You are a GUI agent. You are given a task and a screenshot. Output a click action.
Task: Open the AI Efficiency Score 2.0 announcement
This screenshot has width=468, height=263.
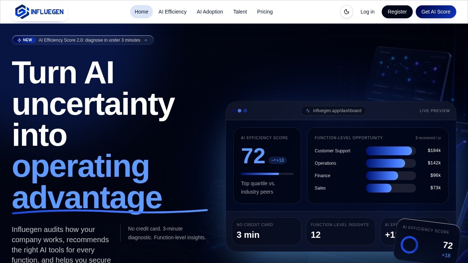pyautogui.click(x=83, y=40)
